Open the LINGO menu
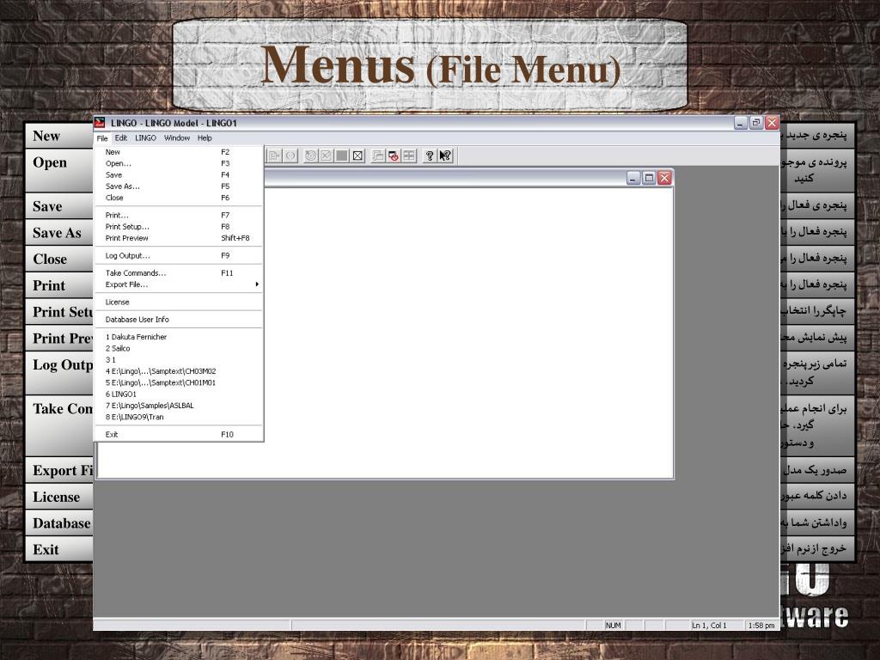880x660 pixels. 145,138
